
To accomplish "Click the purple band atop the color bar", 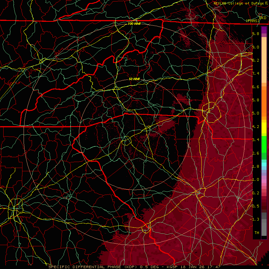I will [264, 30].
